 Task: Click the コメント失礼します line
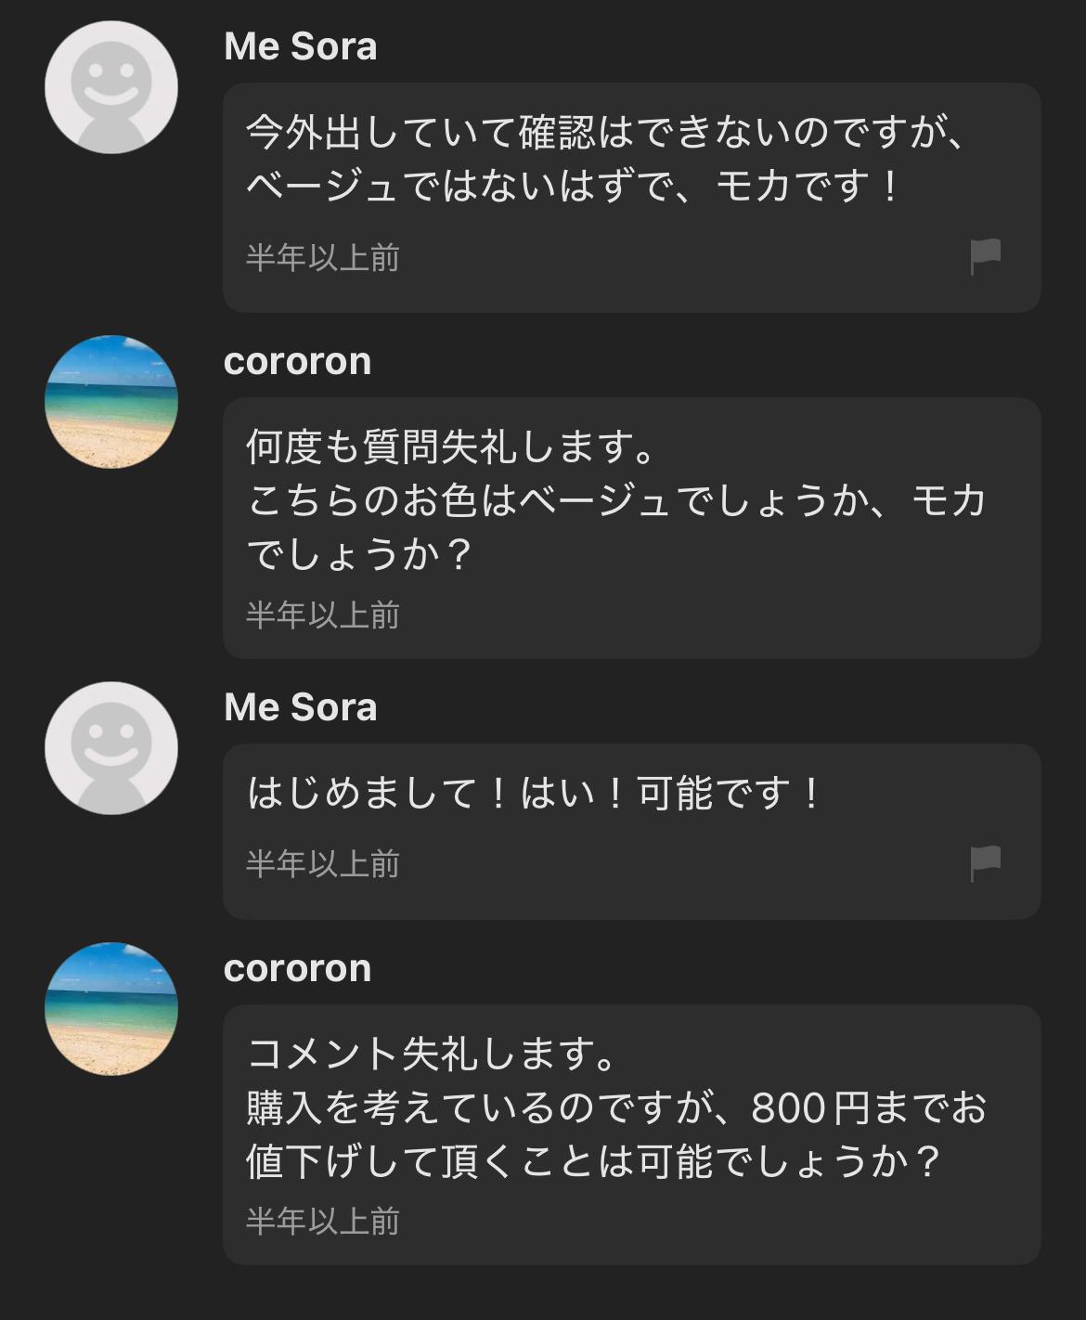point(433,1055)
